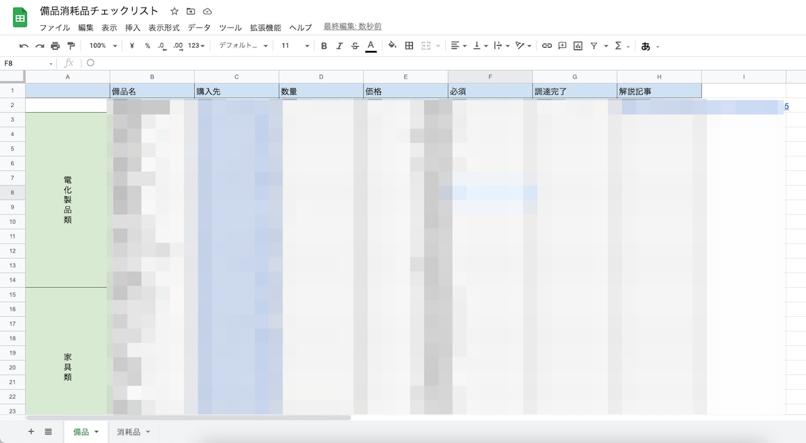Click the Print icon

pos(55,46)
